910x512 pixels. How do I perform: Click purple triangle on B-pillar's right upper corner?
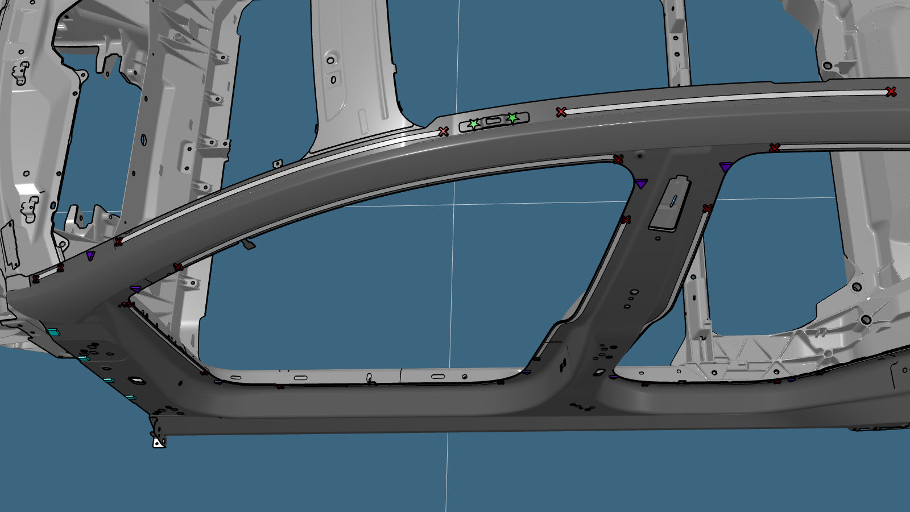coord(725,167)
